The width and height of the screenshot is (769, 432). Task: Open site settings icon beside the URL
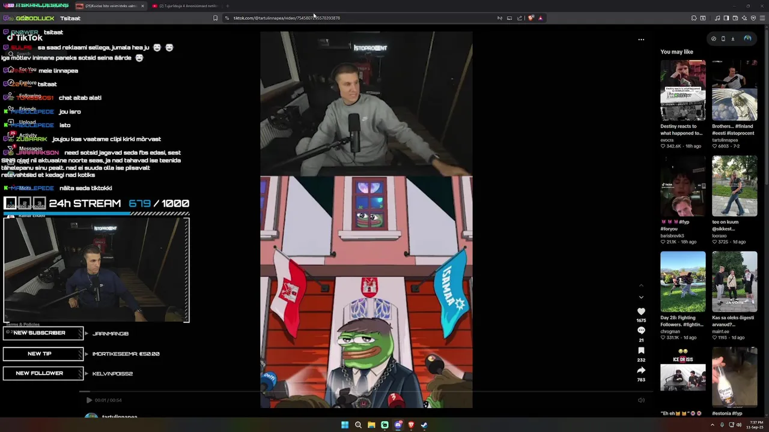coord(227,18)
